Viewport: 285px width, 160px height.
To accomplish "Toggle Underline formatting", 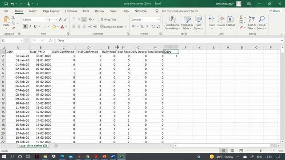I will (35, 27).
